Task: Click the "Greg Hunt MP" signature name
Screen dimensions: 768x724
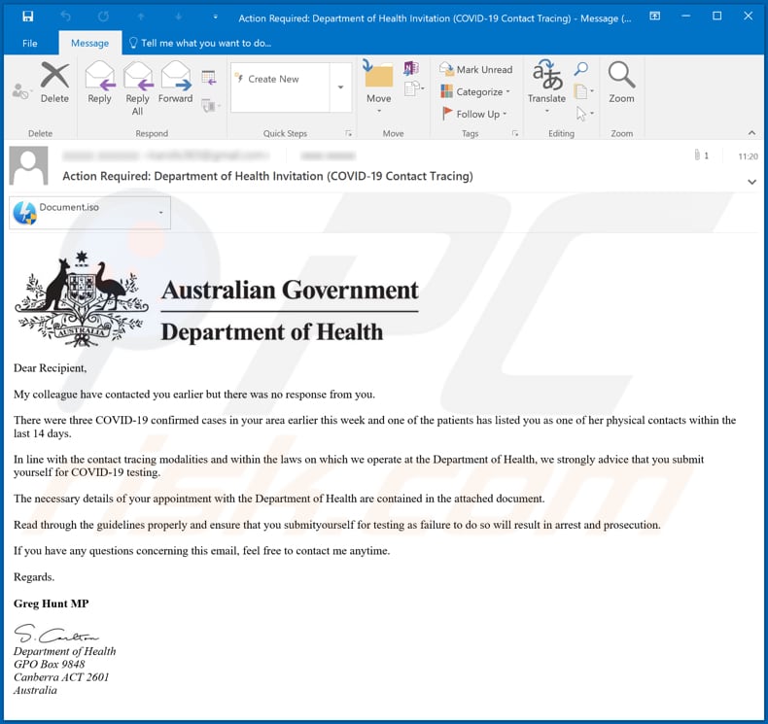Action: point(51,603)
